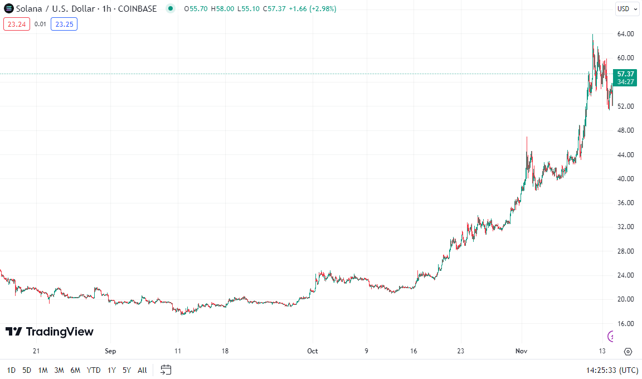Image resolution: width=642 pixels, height=379 pixels.
Task: Click the Solana / U.S. Dollar symbol title
Action: coord(56,8)
